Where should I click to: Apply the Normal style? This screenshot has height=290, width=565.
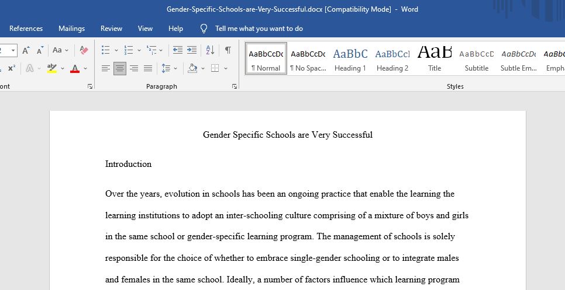tap(266, 58)
